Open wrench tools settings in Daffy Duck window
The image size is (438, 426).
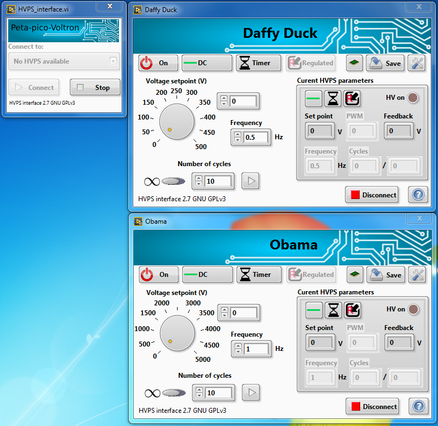pyautogui.click(x=417, y=63)
